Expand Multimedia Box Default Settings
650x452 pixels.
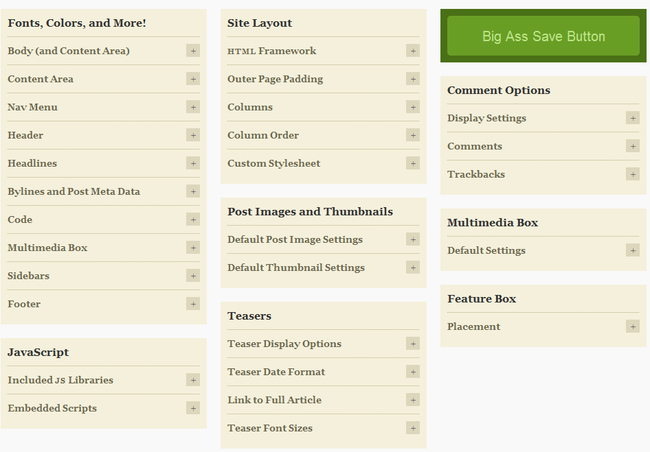click(543, 251)
